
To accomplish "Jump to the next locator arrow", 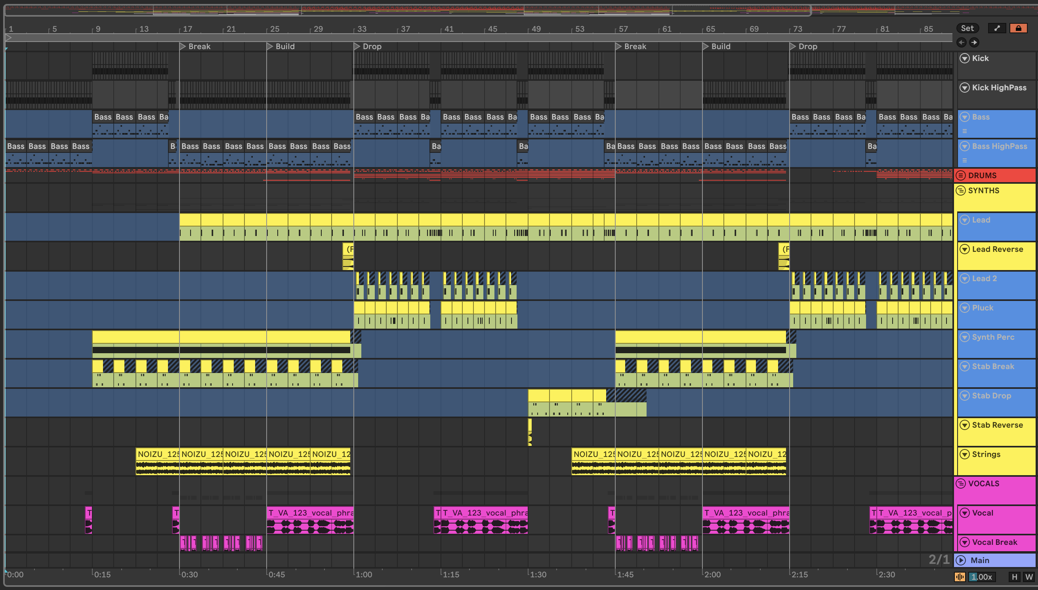I will (974, 42).
